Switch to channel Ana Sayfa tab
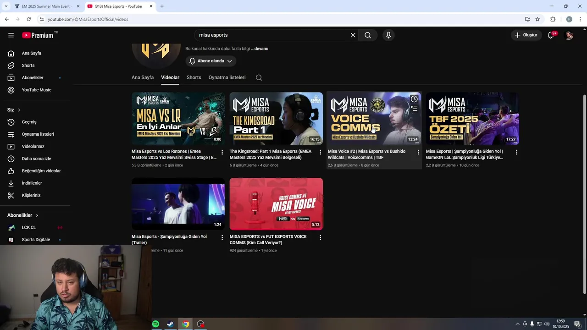 click(x=143, y=77)
